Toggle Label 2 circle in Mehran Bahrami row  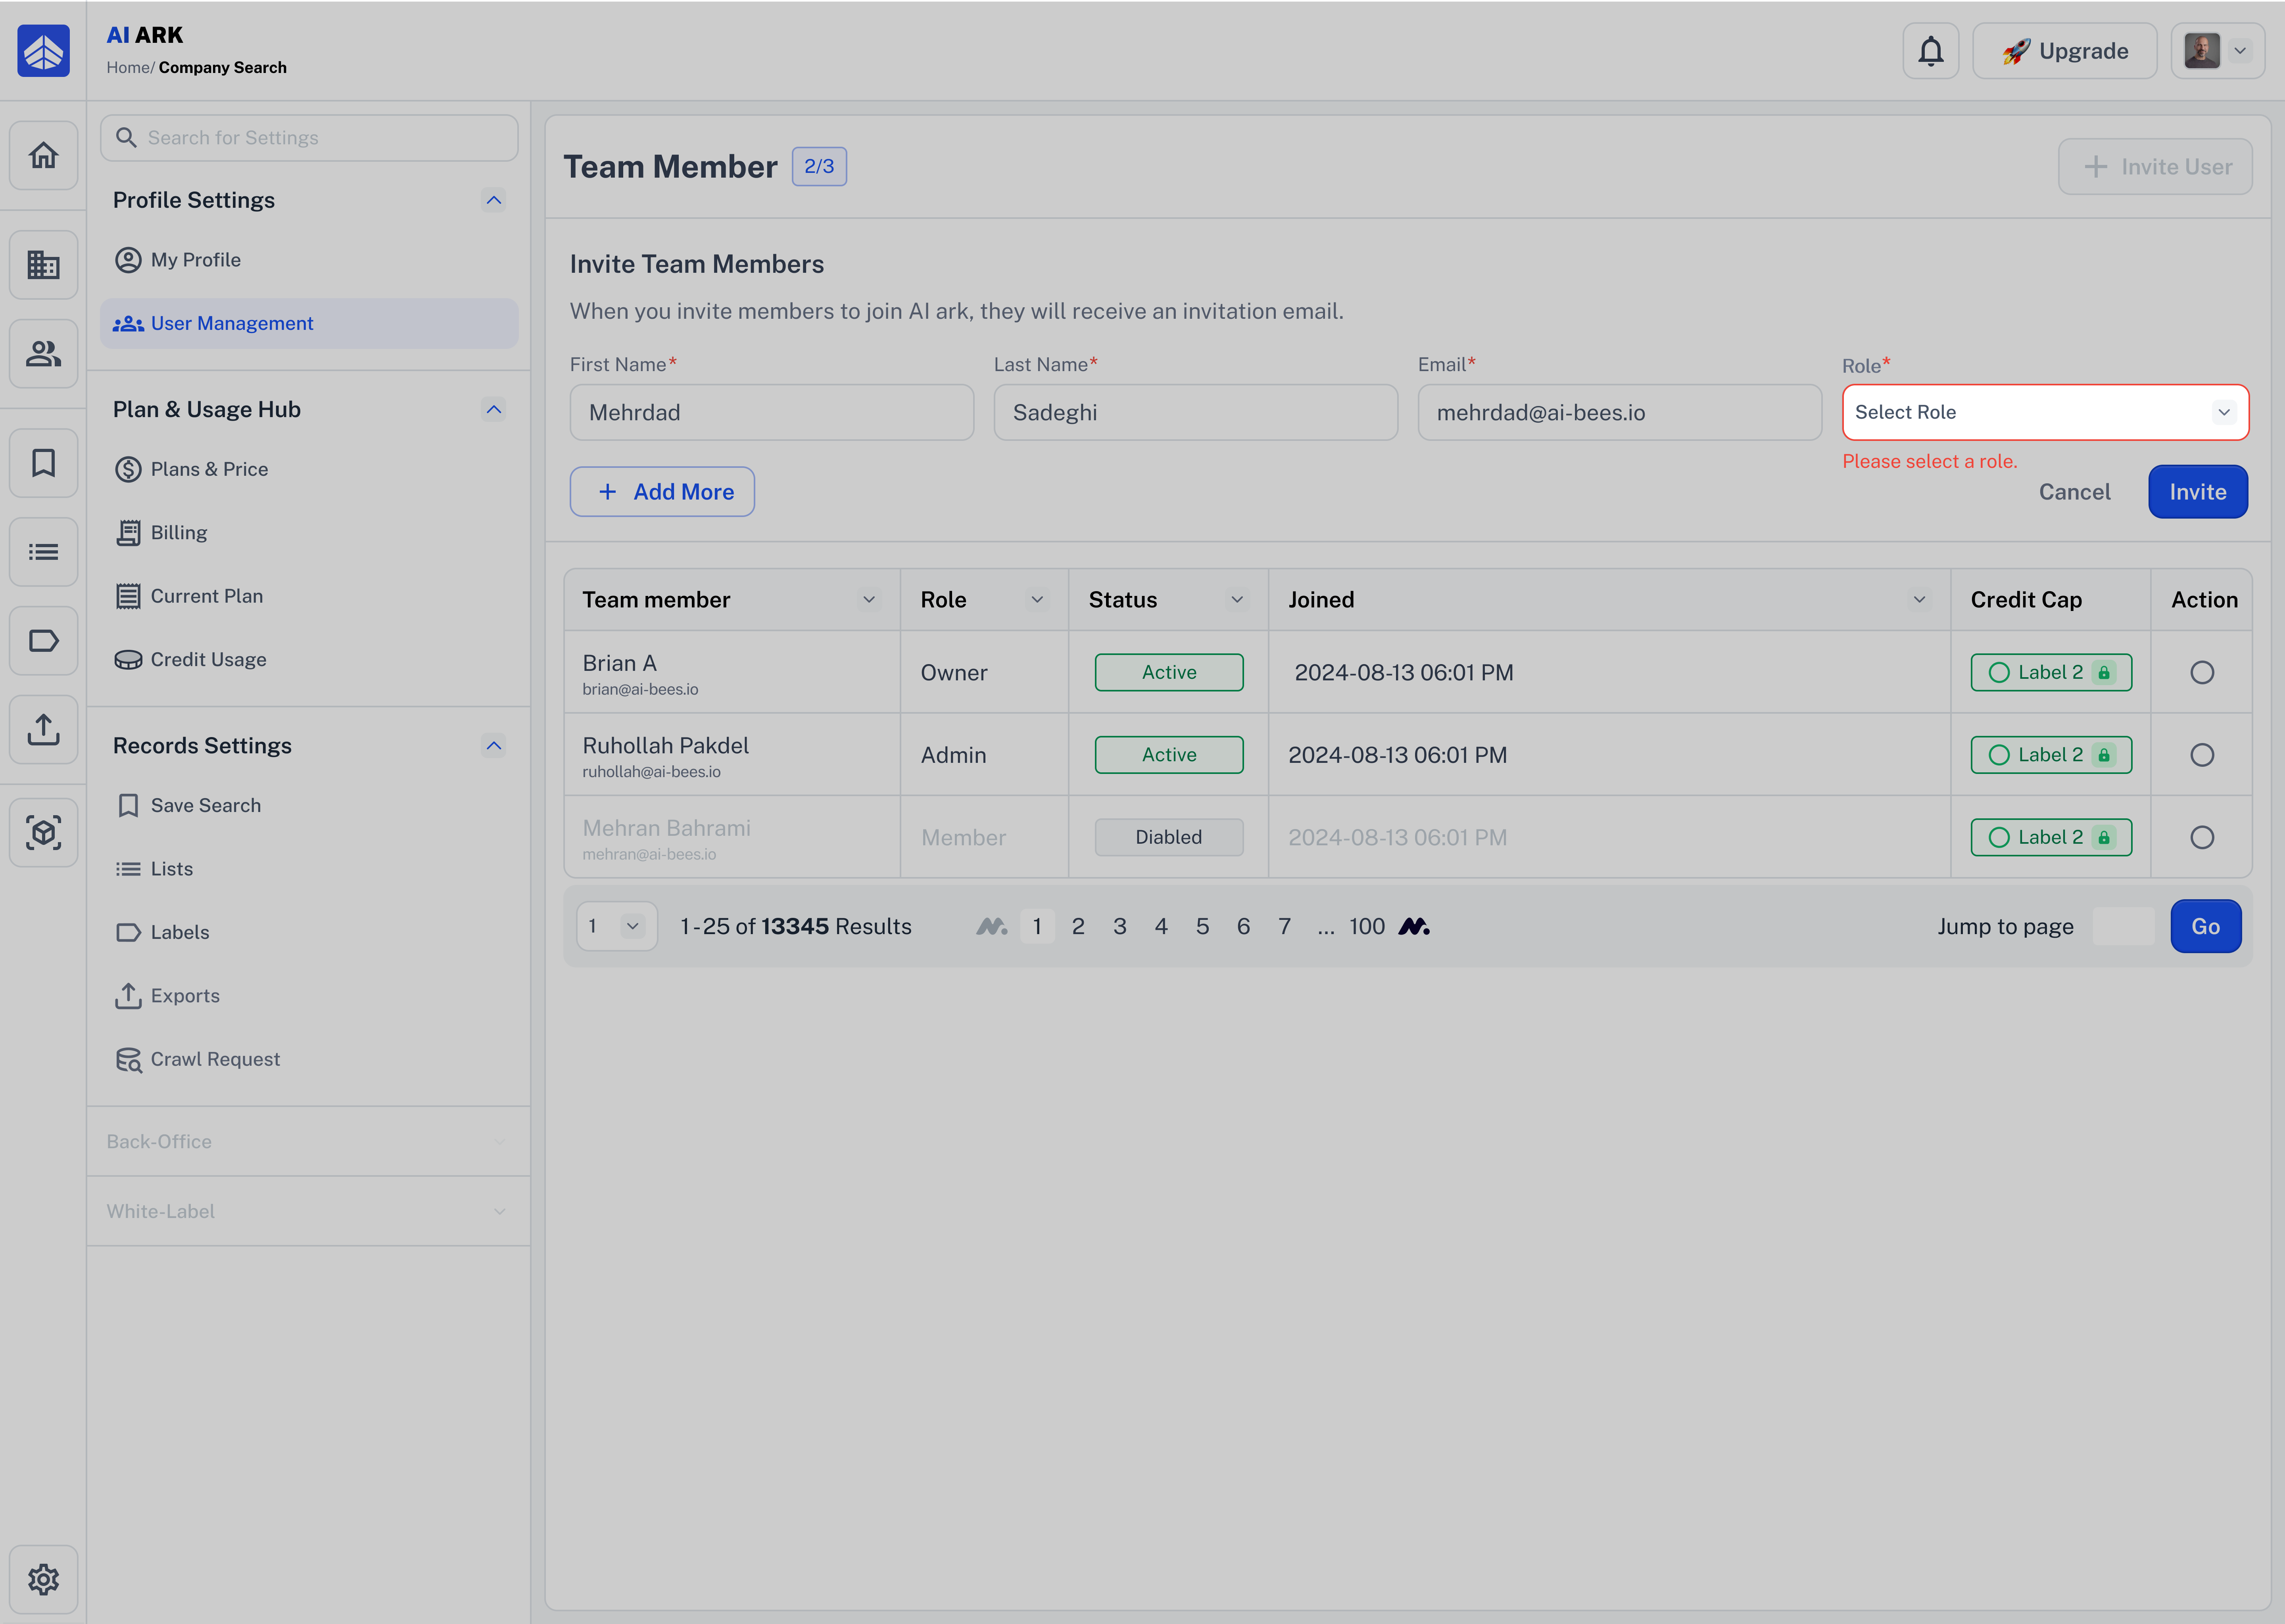(1999, 838)
